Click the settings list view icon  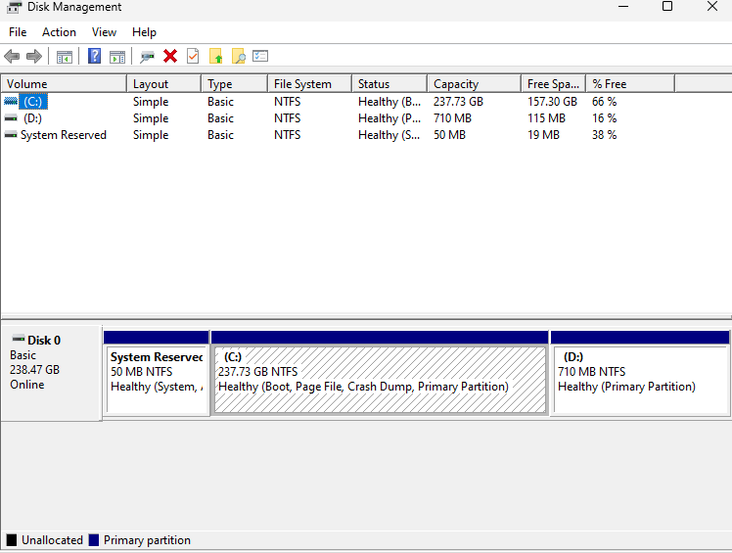(260, 56)
